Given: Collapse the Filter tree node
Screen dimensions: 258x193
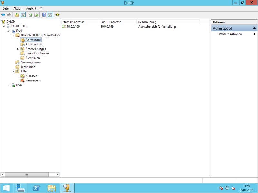Looking at the screenshot, I should pos(13,71).
